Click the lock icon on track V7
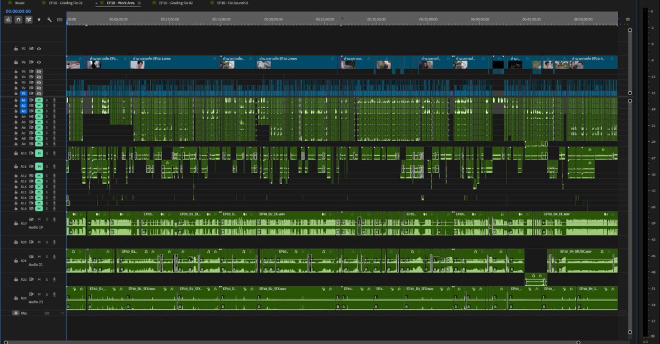Viewport: 660px width, 344px height. pyautogui.click(x=16, y=48)
